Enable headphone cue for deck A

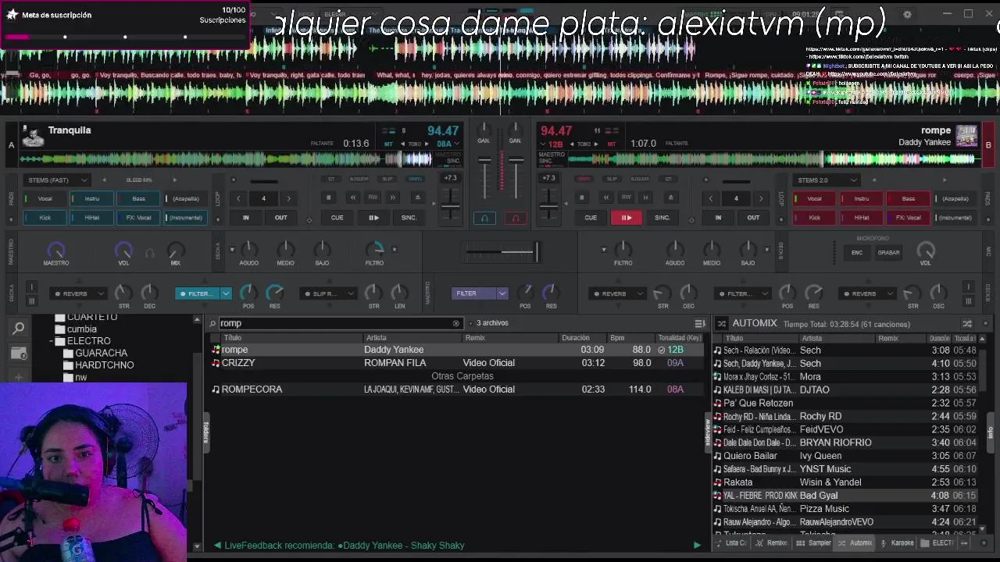[484, 219]
